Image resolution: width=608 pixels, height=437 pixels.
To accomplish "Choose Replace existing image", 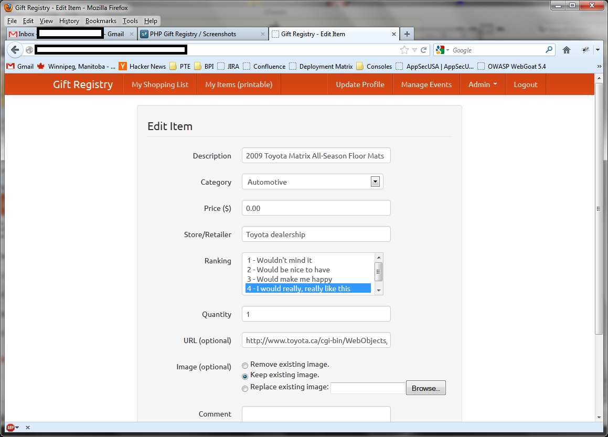I will click(245, 388).
